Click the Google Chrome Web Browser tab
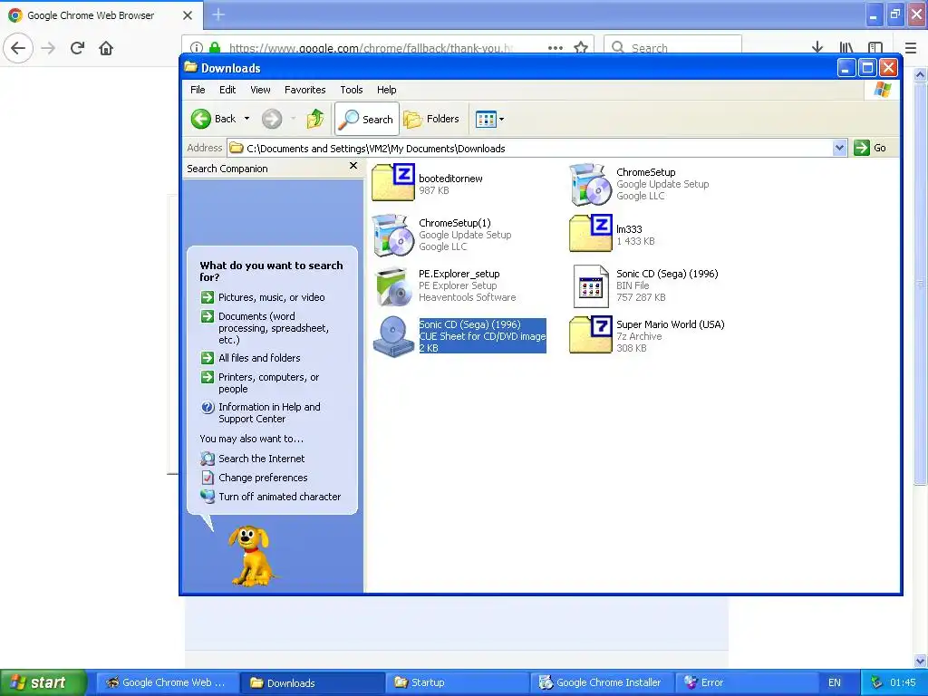 pos(101,15)
